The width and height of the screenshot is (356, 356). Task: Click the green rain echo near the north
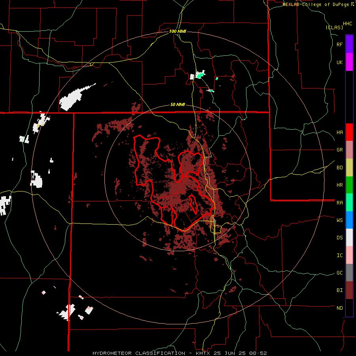point(200,75)
